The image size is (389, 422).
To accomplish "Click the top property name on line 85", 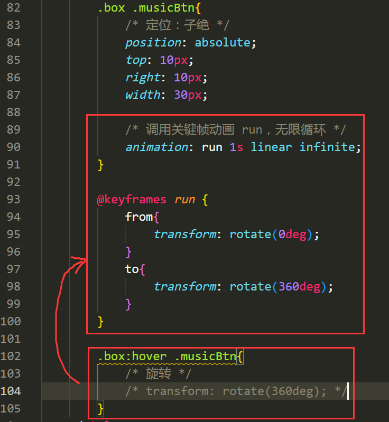I will point(136,60).
